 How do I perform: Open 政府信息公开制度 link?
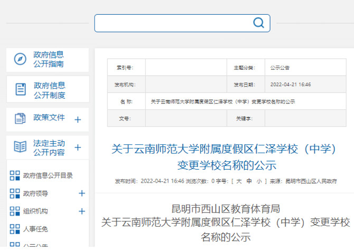pos(50,90)
